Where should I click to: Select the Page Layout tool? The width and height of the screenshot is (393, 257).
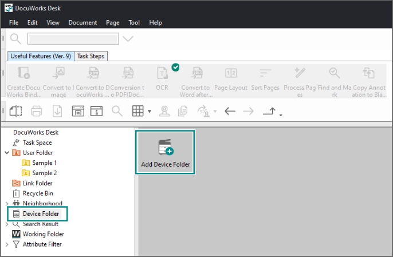[x=231, y=73]
